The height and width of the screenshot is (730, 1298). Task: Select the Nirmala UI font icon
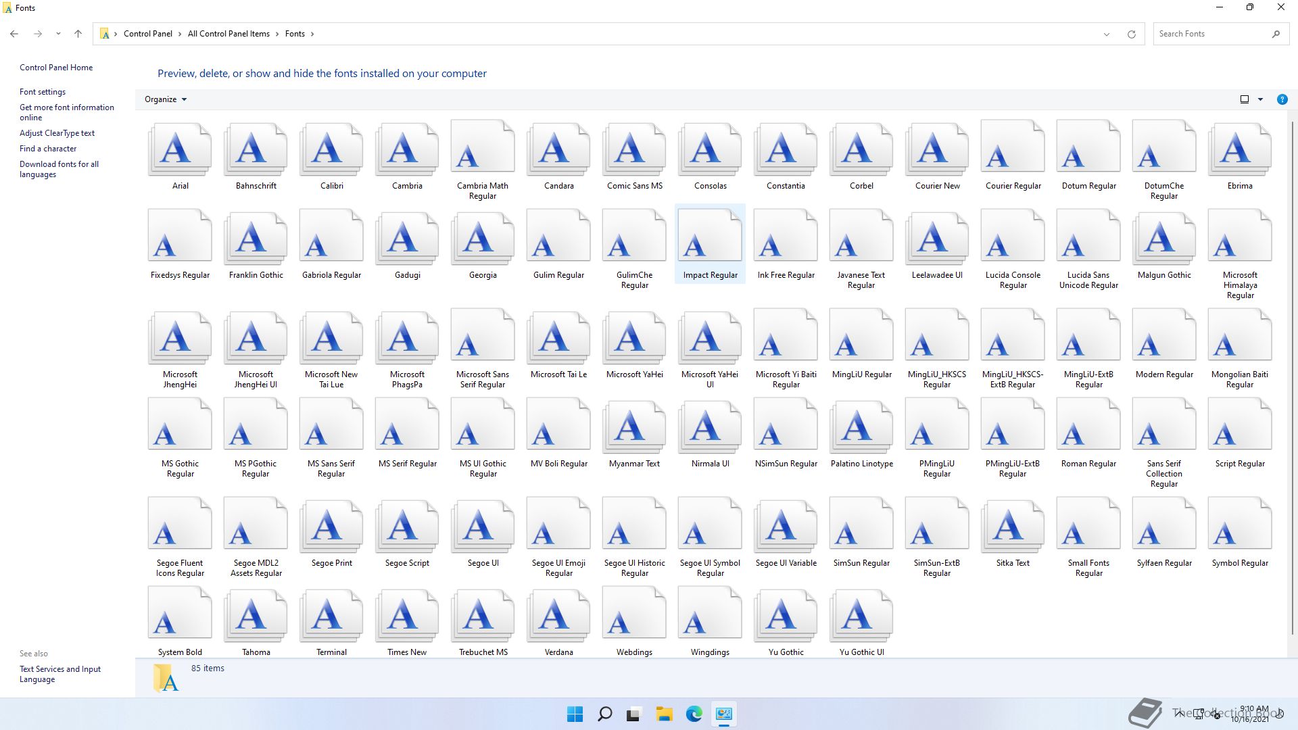click(710, 426)
